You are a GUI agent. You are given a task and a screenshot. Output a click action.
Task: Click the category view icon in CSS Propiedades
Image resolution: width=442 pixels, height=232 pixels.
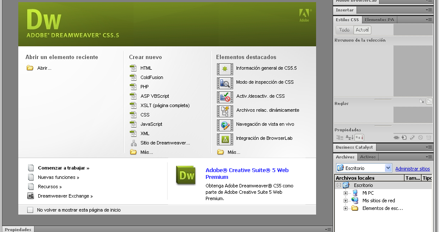point(339,137)
